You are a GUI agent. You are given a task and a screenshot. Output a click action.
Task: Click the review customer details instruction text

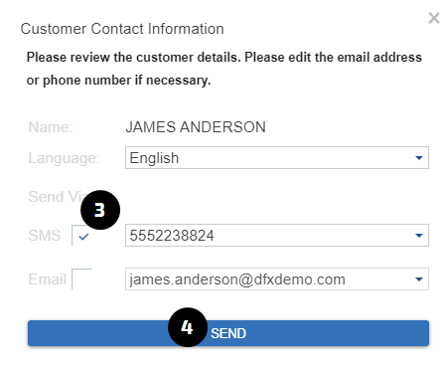pyautogui.click(x=224, y=69)
